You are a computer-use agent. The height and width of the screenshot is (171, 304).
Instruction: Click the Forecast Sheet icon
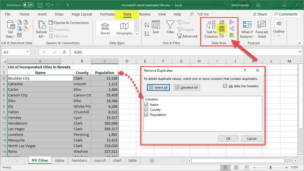point(261,29)
